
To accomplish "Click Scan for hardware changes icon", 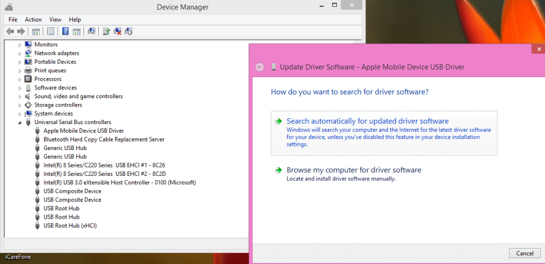I will [91, 32].
